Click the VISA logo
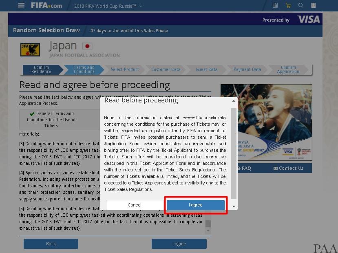Screen dimensions: 338x253 pos(308,20)
